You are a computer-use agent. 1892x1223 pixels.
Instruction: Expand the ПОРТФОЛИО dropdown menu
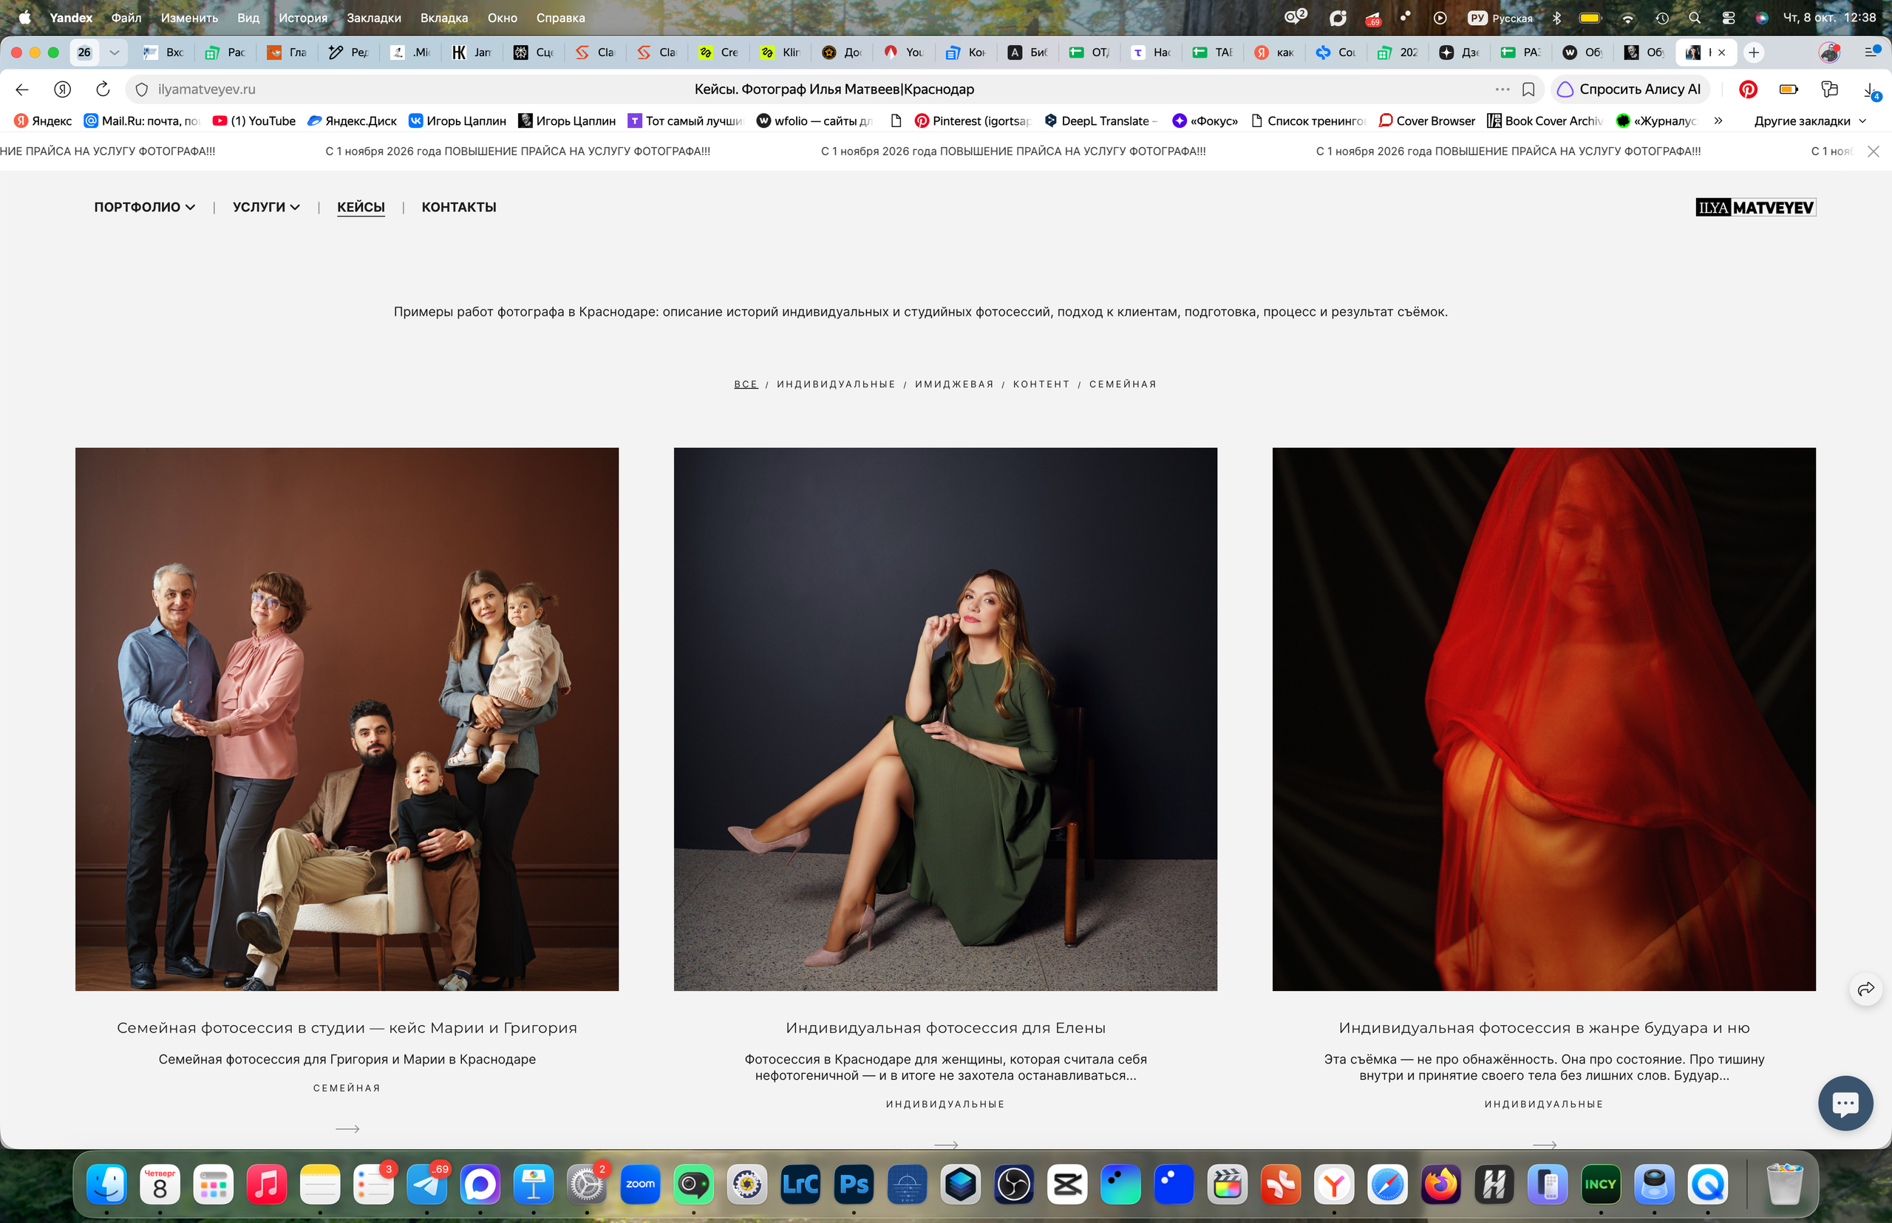(x=145, y=207)
